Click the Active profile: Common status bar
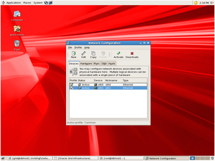Viewport: 215px width, 161px height. 108,123
